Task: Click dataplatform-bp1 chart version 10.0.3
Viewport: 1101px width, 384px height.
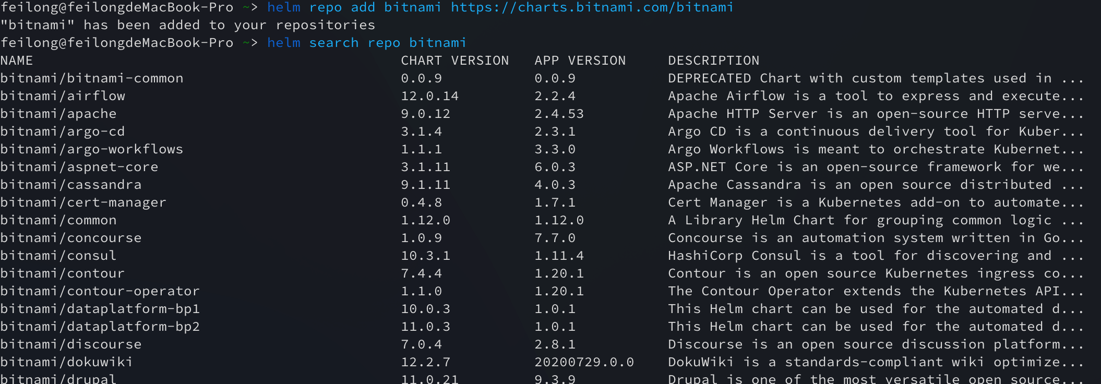Action: pyautogui.click(x=426, y=309)
